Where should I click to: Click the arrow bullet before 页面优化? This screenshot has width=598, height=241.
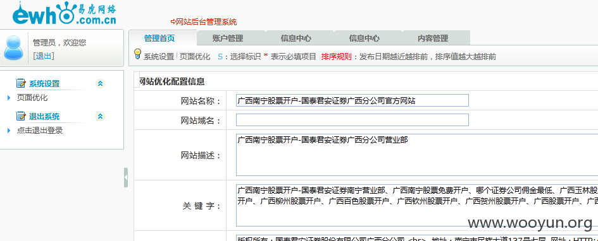tap(9, 98)
